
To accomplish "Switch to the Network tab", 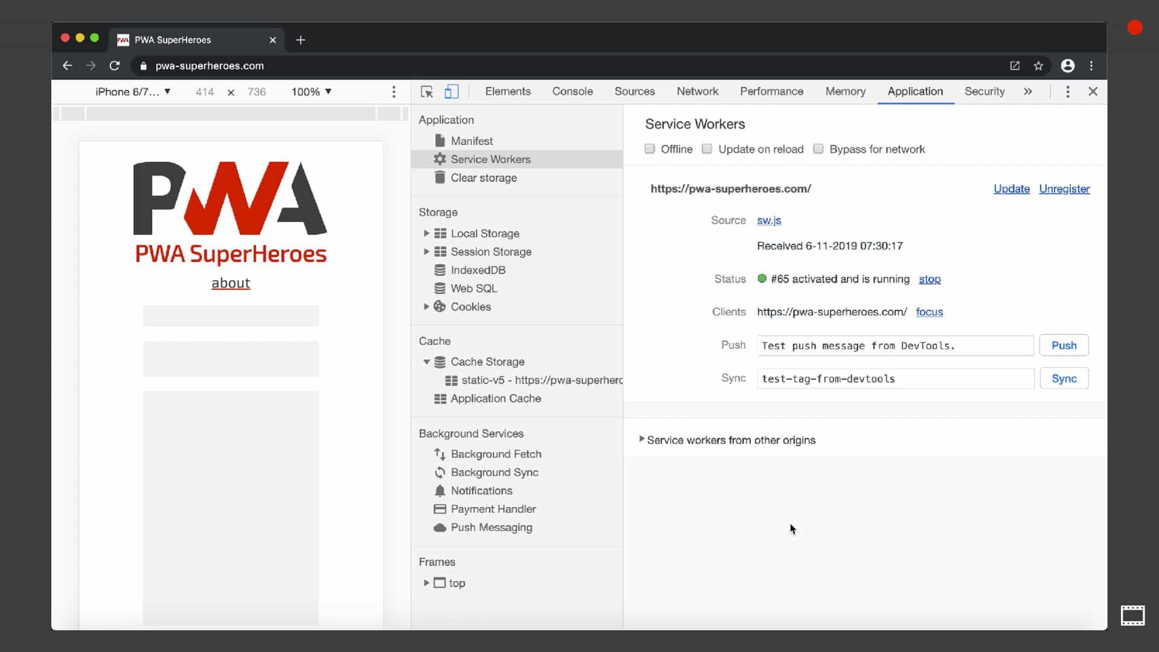I will (697, 92).
